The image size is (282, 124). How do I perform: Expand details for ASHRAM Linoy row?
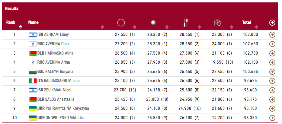pyautogui.click(x=272, y=35)
